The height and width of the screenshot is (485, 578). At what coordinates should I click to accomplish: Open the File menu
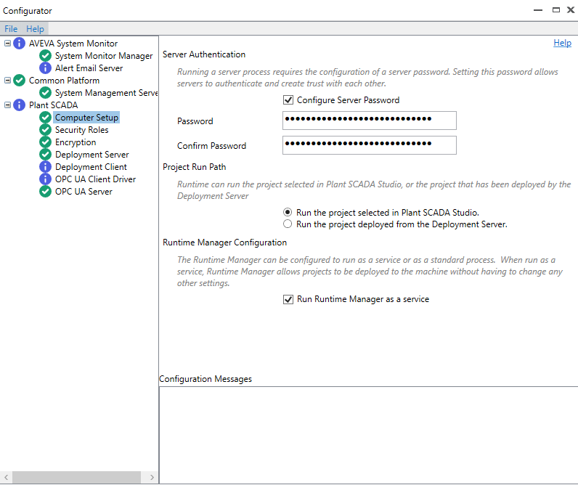[11, 29]
